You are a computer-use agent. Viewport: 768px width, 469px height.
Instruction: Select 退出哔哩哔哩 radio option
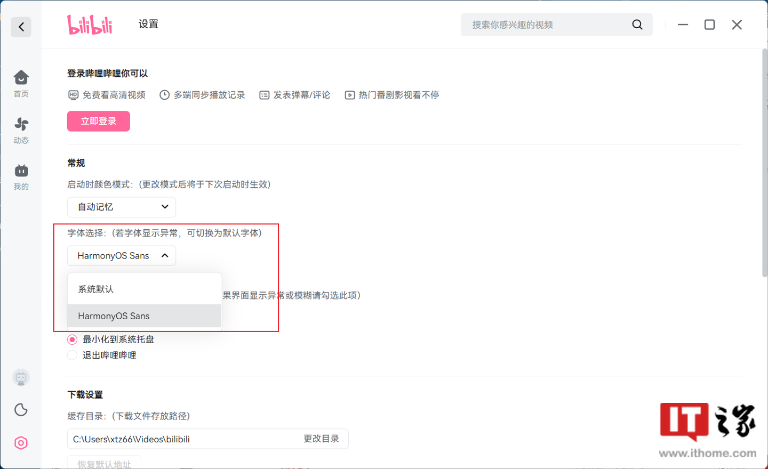pyautogui.click(x=73, y=355)
